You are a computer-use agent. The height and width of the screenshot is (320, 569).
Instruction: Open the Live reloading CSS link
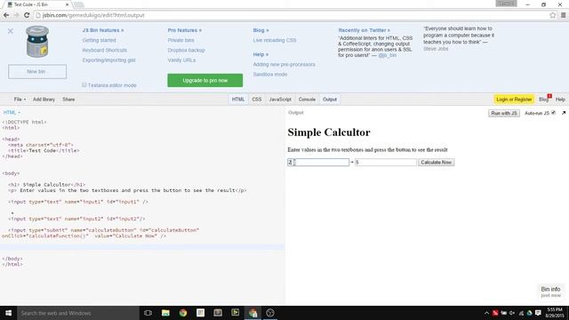(275, 40)
